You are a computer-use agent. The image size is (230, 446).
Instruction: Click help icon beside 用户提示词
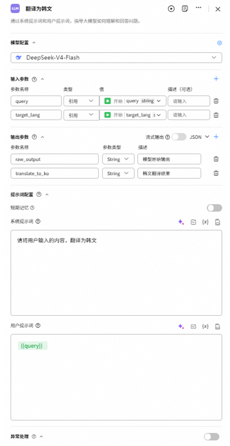tap(38, 325)
